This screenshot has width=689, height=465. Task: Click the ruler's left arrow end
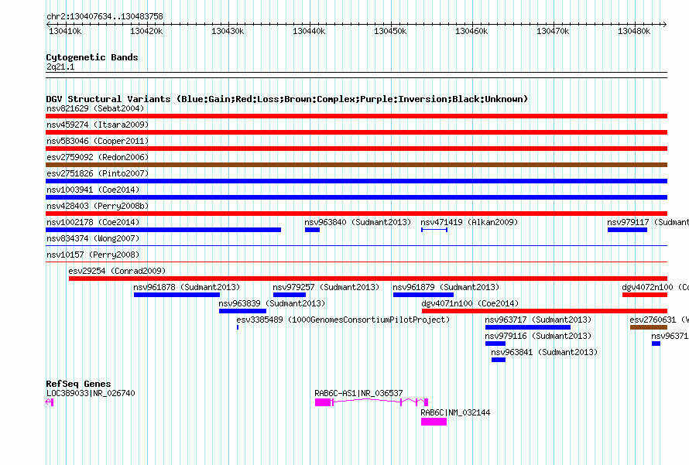[x=48, y=25]
